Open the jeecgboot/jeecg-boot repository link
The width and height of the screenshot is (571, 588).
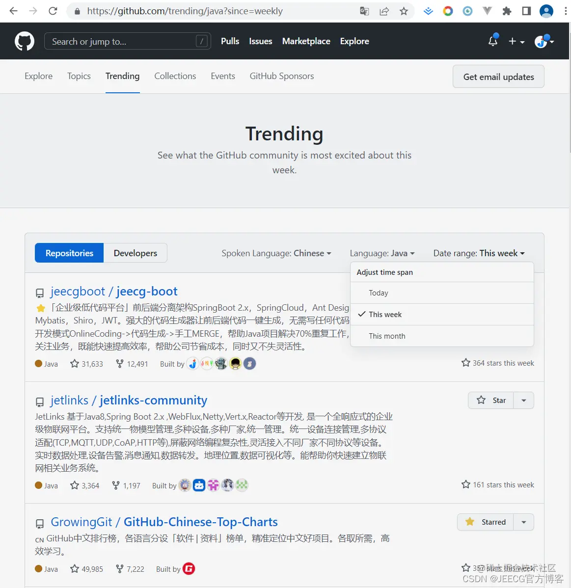click(x=113, y=291)
